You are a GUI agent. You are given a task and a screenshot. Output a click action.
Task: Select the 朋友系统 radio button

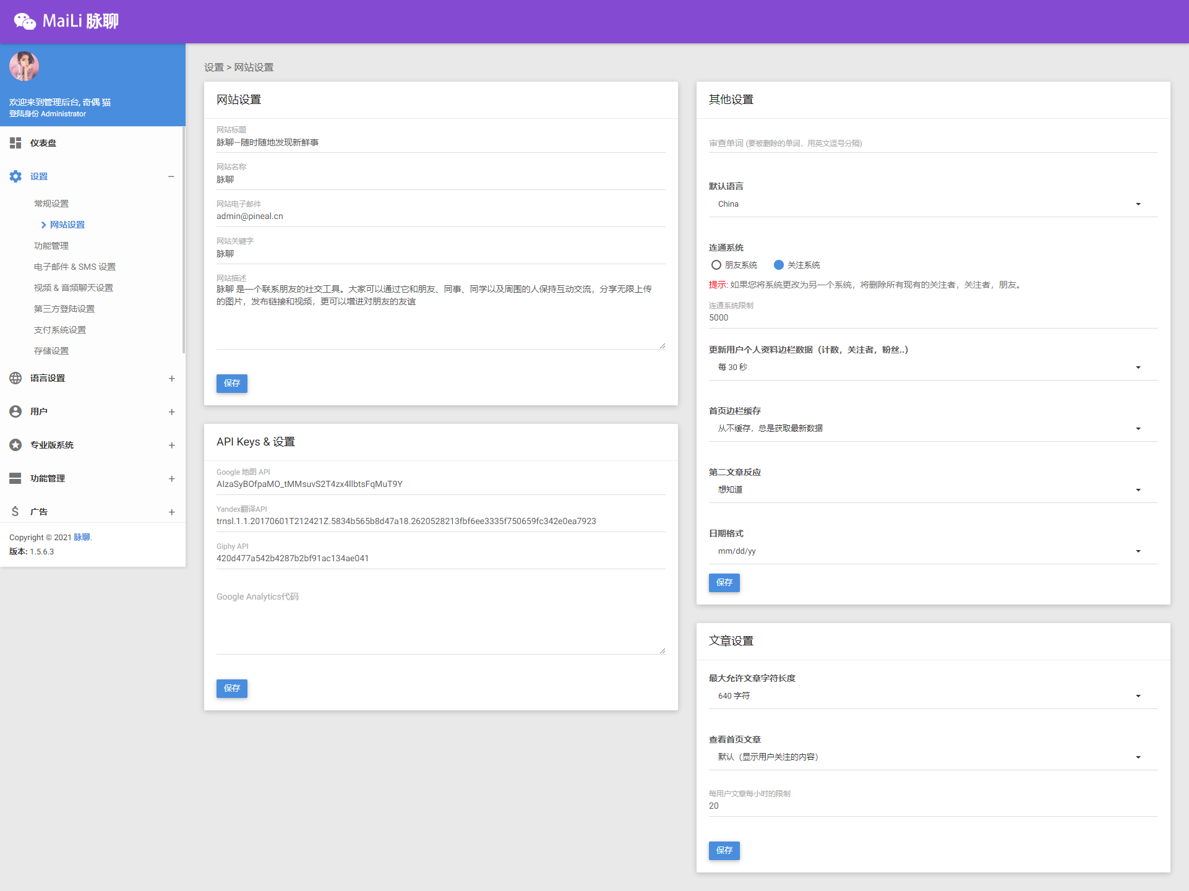point(716,265)
